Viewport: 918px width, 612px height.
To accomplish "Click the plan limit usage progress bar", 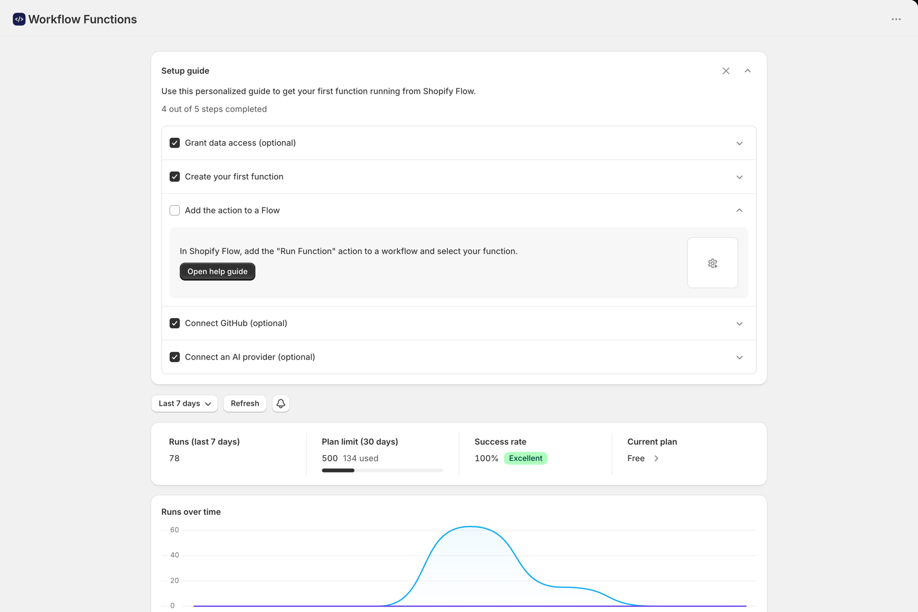I will coord(382,470).
